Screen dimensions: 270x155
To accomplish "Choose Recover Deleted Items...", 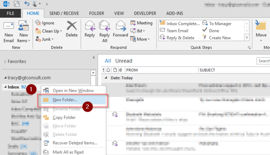I will [73, 143].
